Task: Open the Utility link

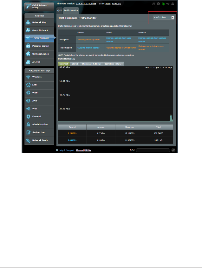Action: coord(88,150)
